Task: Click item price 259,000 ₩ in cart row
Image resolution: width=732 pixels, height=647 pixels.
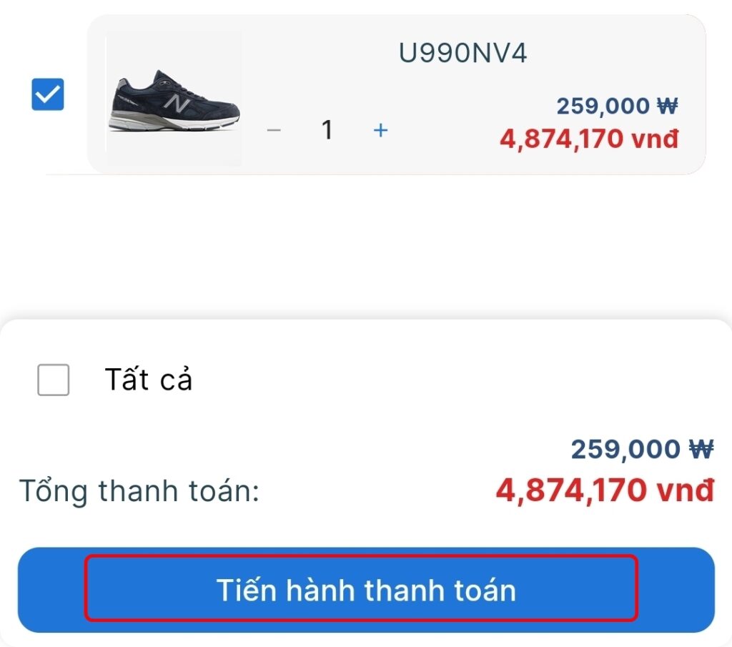Action: coord(616,107)
